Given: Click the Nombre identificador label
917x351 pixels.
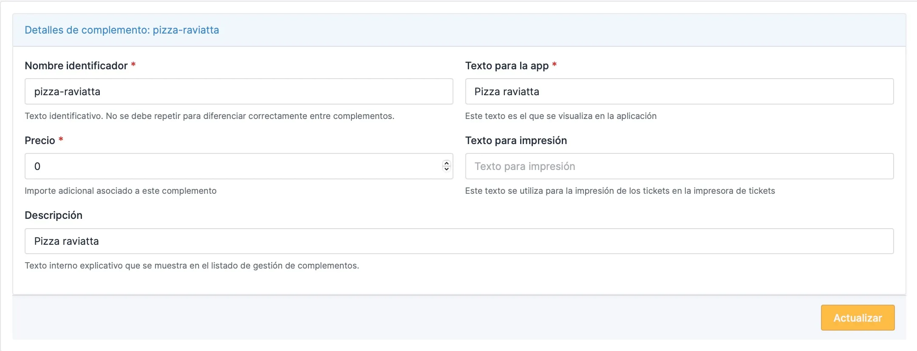Looking at the screenshot, I should tap(76, 65).
